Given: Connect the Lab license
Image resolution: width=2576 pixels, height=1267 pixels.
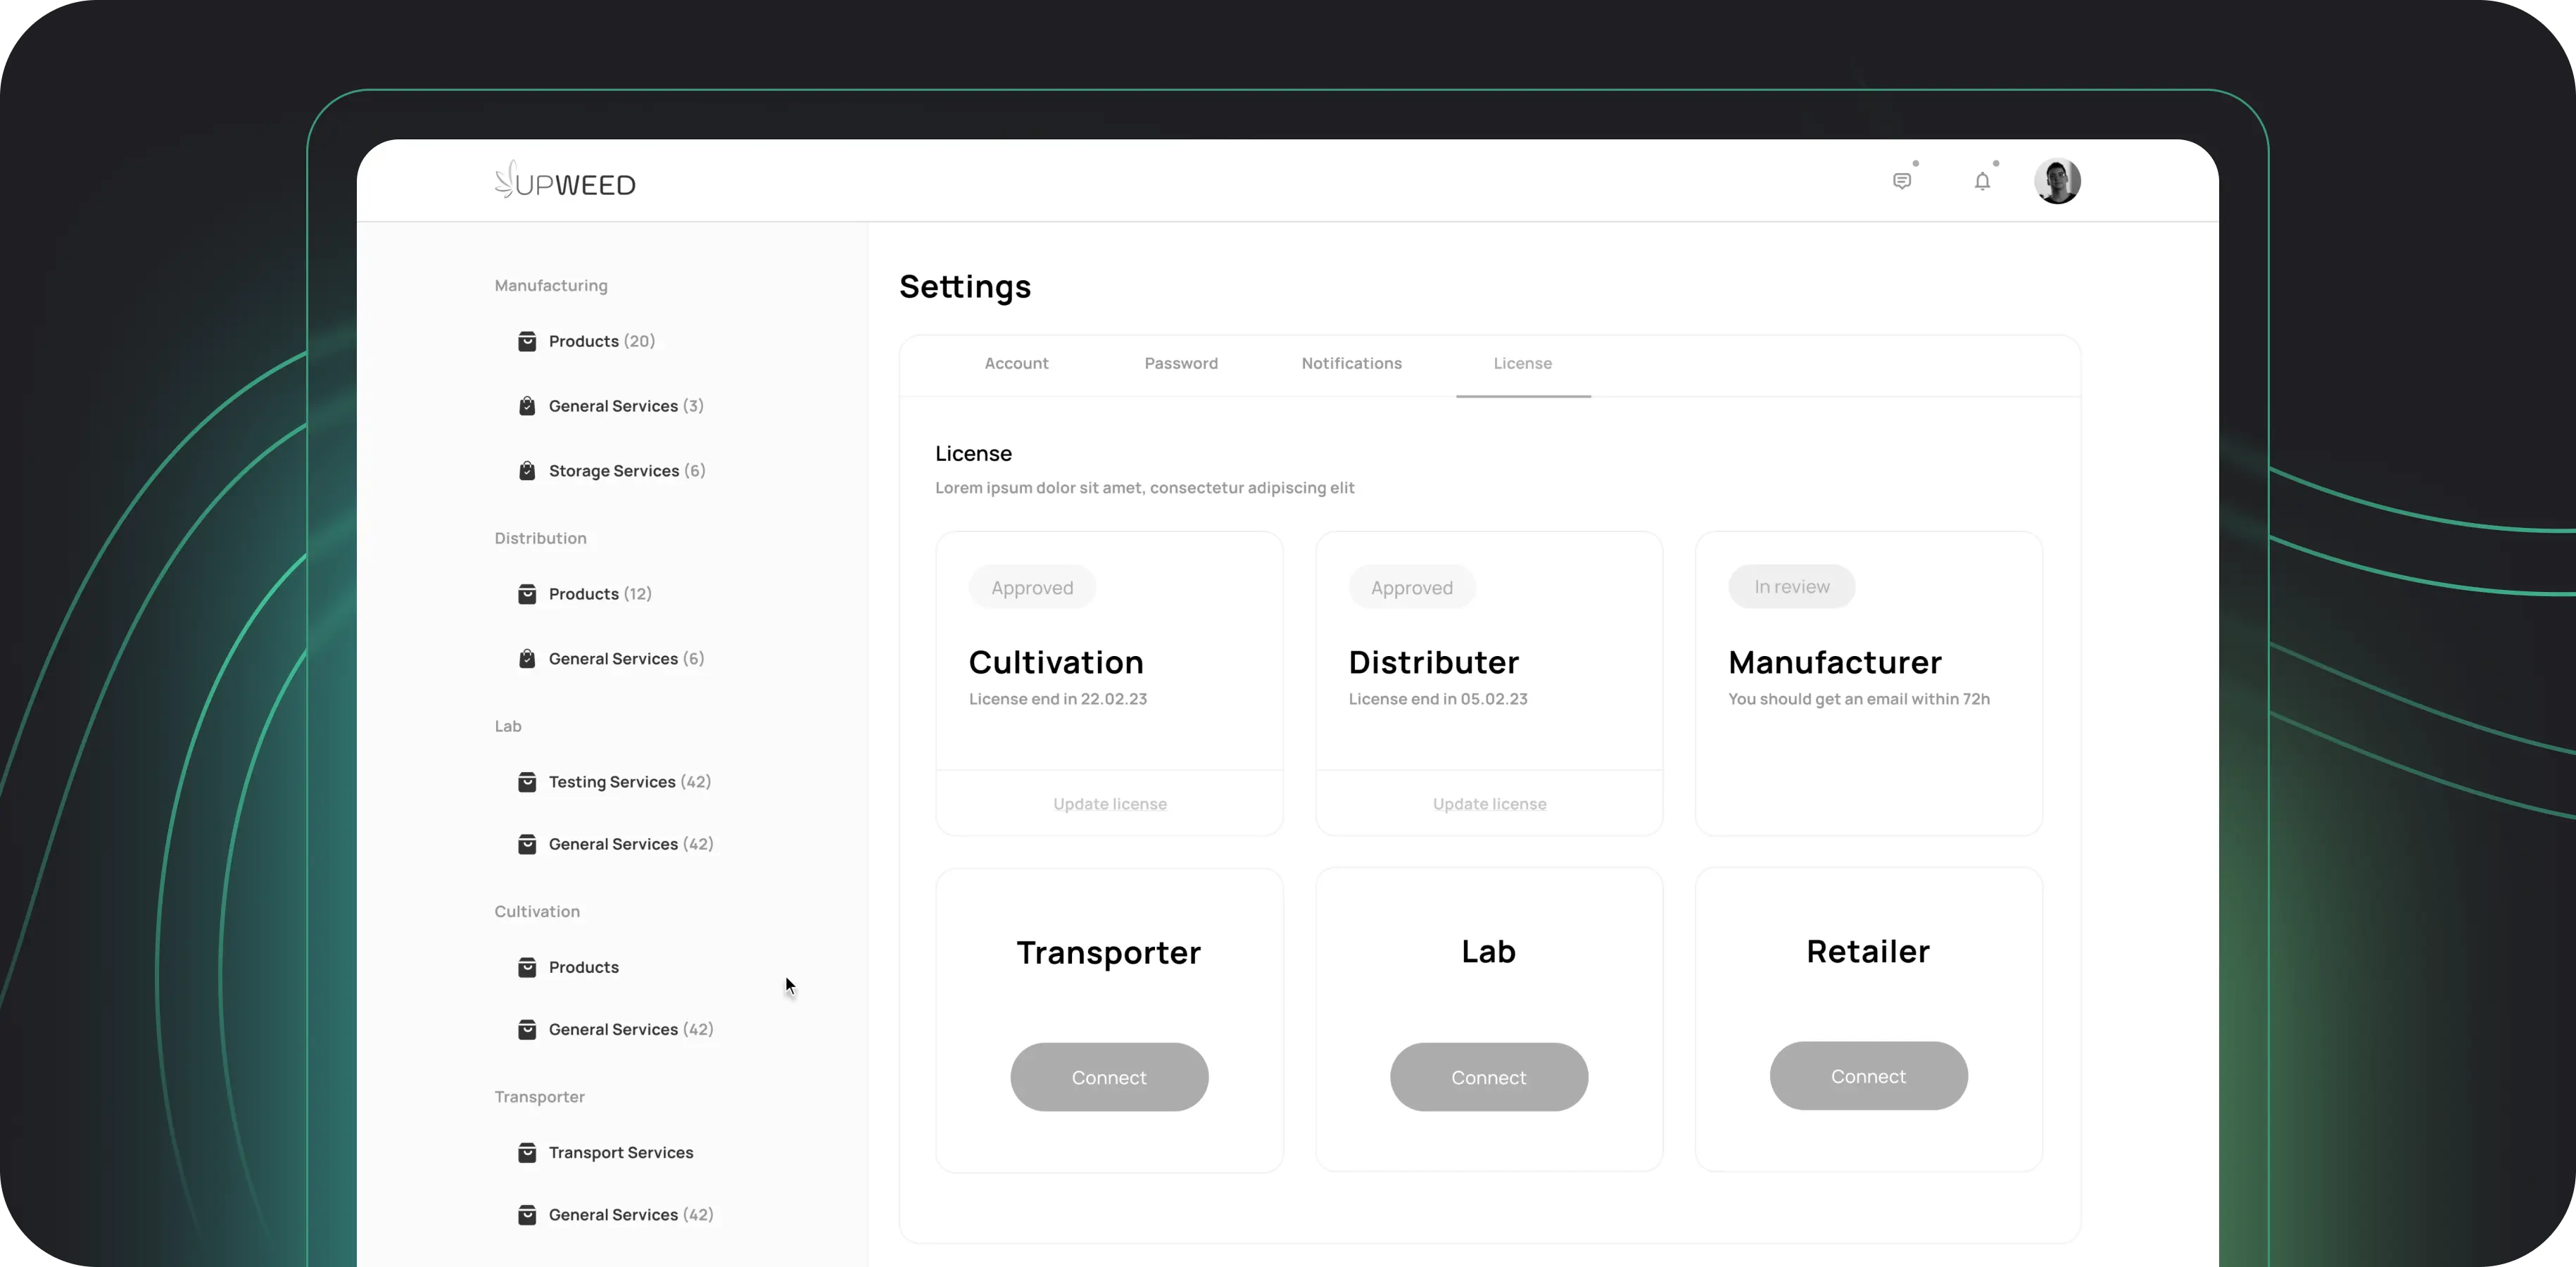Looking at the screenshot, I should pos(1489,1077).
